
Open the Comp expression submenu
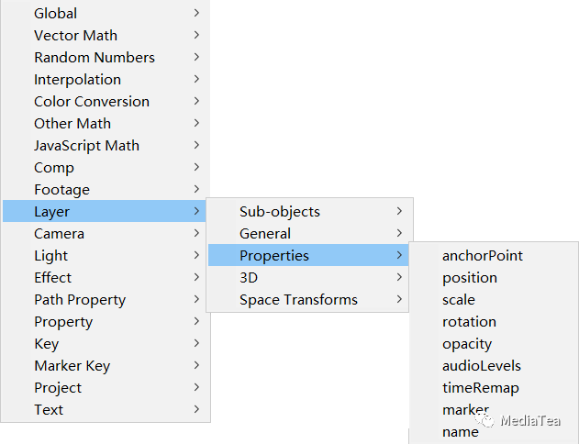(x=54, y=168)
